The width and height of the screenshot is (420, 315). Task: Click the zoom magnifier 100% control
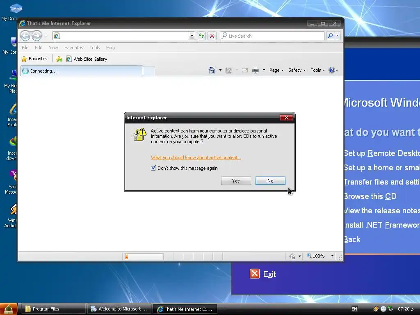coord(315,256)
